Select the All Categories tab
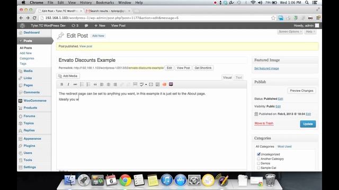 point(265,147)
